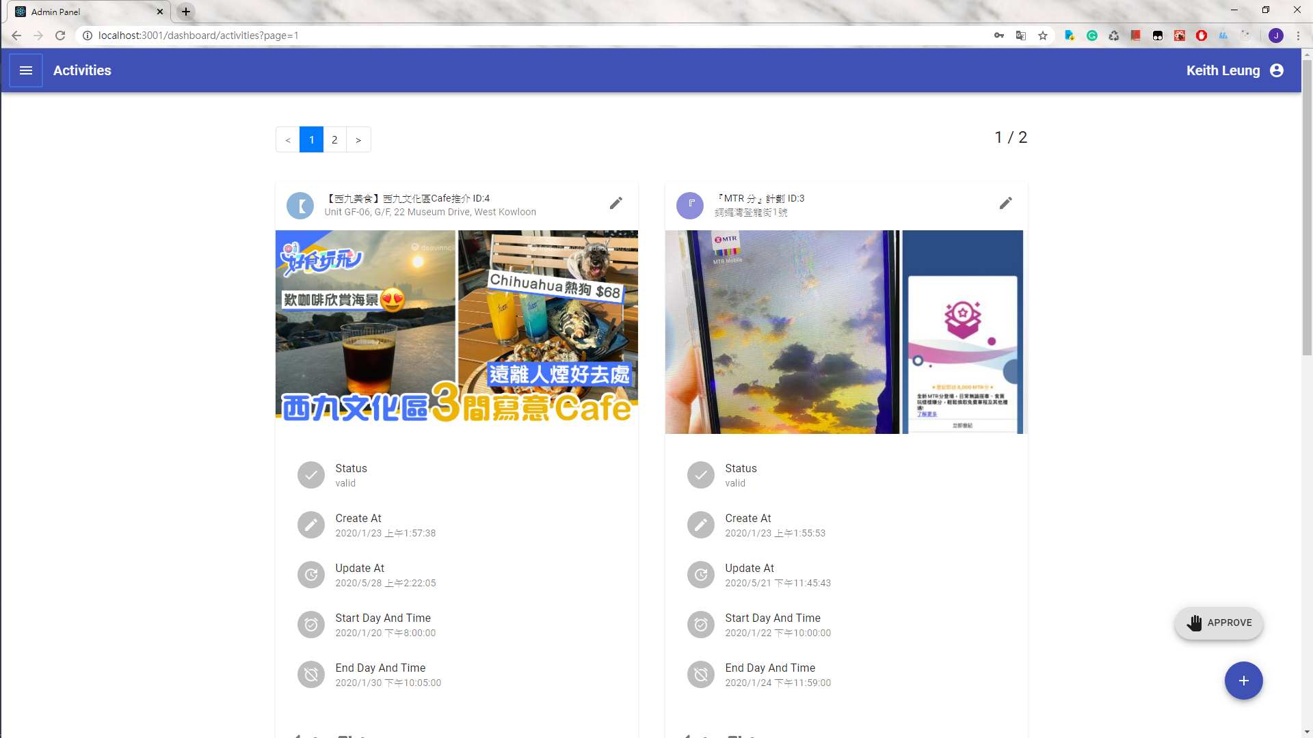Select pagination page 1
1313x738 pixels.
pos(311,139)
